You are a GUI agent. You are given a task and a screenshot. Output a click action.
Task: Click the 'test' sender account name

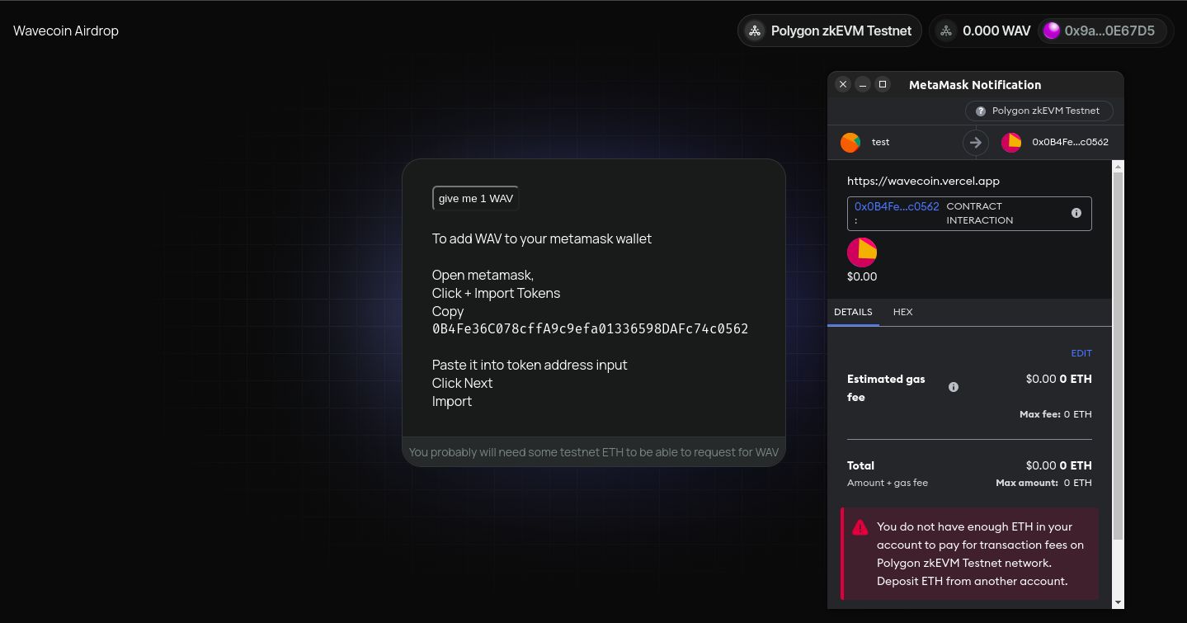pos(880,142)
